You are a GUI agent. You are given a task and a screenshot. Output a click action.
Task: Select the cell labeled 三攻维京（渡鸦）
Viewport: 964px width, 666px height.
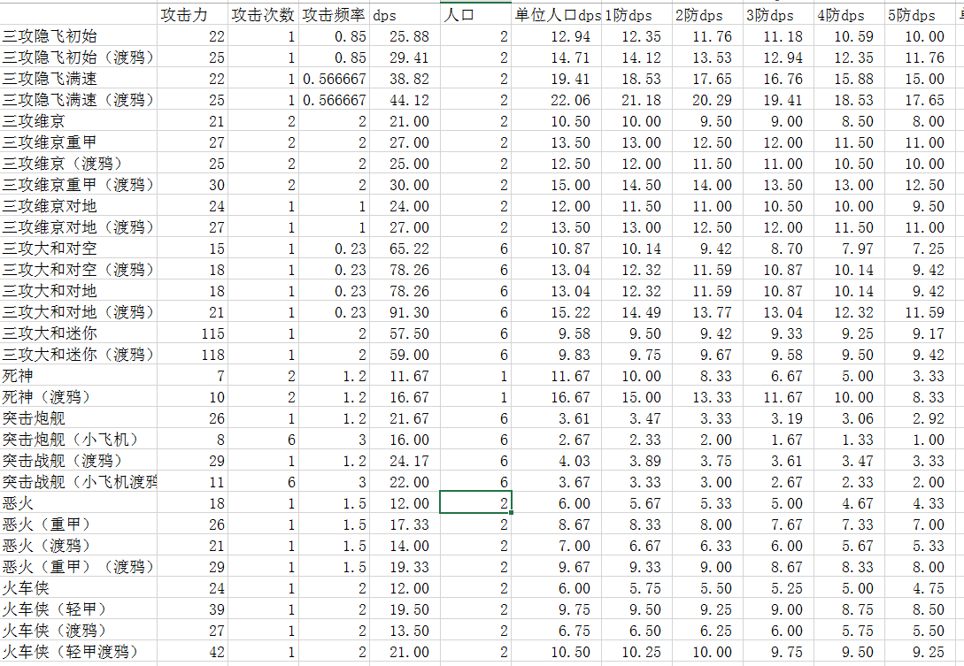tap(78, 164)
